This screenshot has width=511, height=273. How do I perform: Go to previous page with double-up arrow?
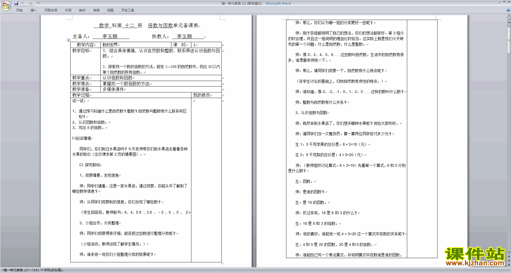click(509, 256)
